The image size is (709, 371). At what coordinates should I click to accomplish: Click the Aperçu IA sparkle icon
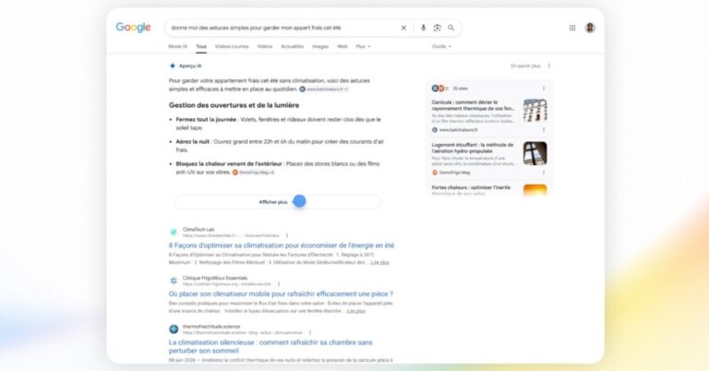click(173, 66)
